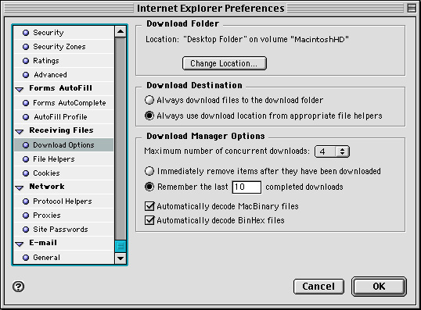Viewport: 421px width, 310px height.
Task: Collapse the E-mail section
Action: [x=20, y=244]
